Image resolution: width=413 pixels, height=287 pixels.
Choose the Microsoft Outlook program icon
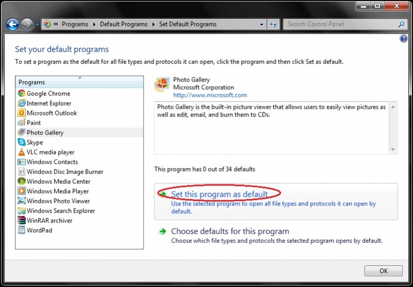pos(22,113)
